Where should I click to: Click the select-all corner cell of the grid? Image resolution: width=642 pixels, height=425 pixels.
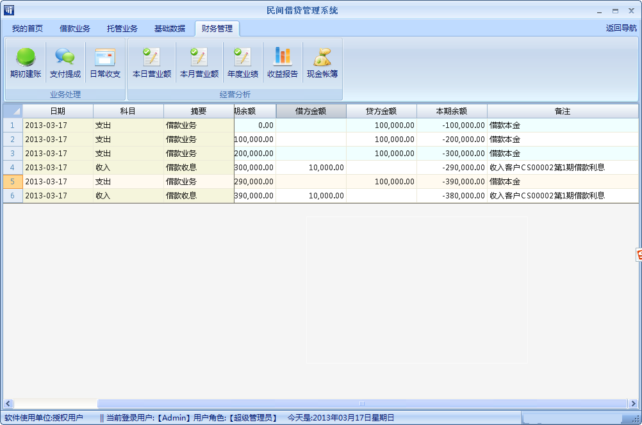[x=13, y=111]
